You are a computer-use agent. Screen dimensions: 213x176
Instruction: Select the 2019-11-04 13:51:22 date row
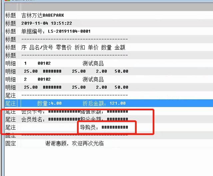tap(109, 23)
